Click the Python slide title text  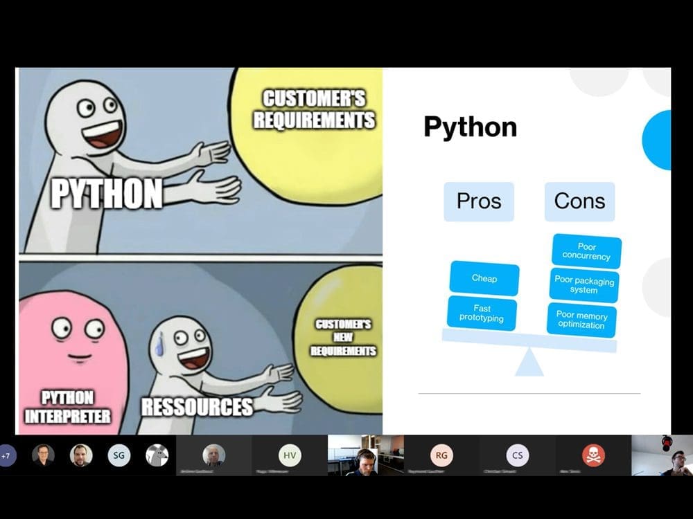pyautogui.click(x=470, y=127)
